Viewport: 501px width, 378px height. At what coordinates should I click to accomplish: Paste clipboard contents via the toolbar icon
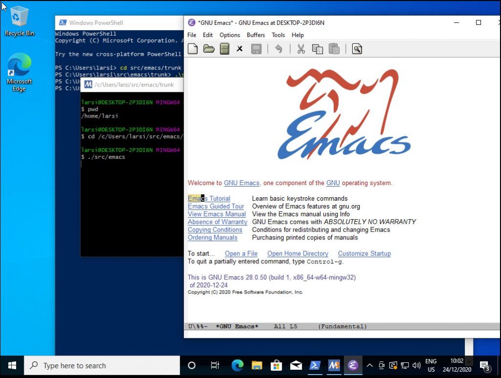click(x=334, y=48)
